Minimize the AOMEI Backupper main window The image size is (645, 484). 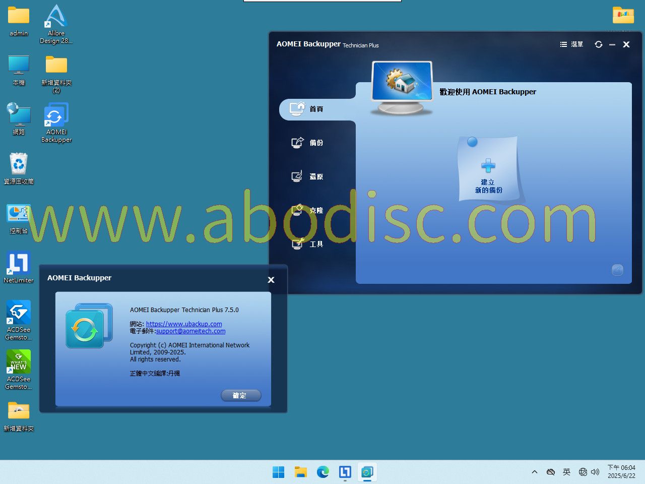(x=612, y=44)
